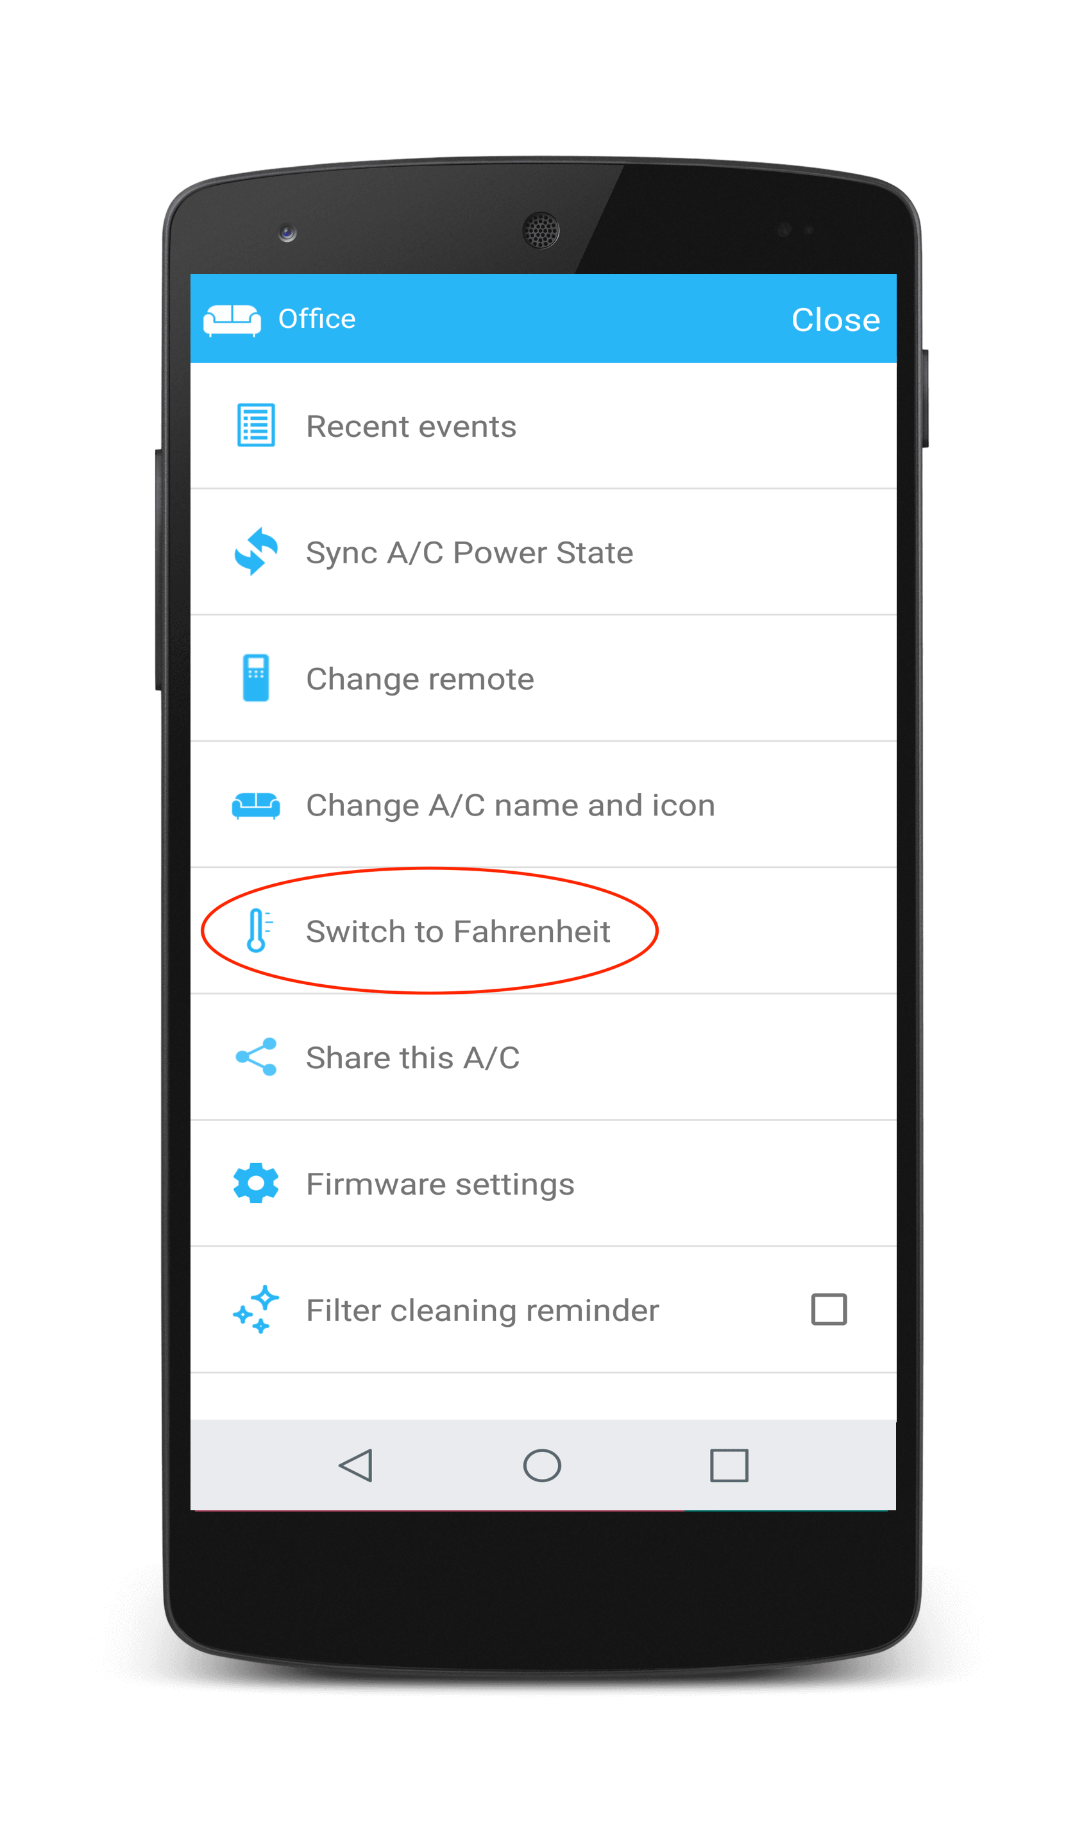Enable the Filter cleaning reminder checkbox
This screenshot has height=1833, width=1084.
tap(829, 1309)
